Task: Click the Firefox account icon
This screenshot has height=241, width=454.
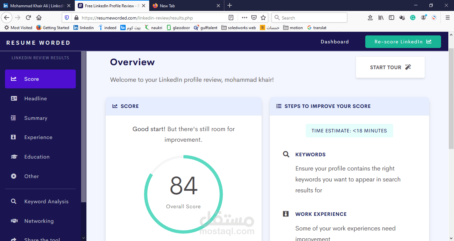Action: [x=423, y=18]
